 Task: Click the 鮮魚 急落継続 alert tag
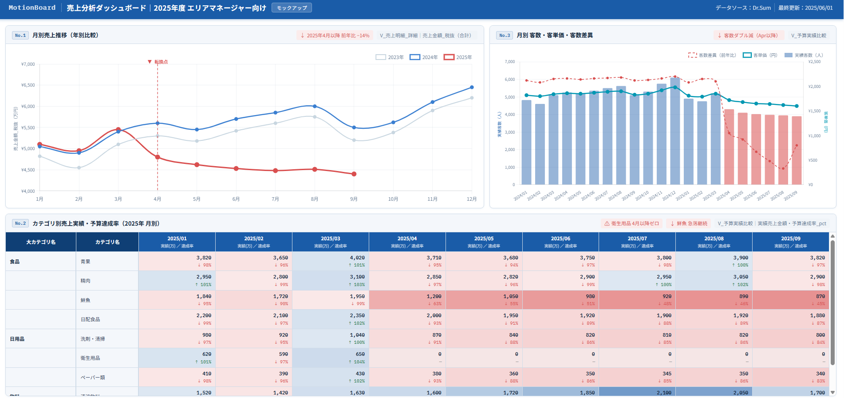(688, 223)
